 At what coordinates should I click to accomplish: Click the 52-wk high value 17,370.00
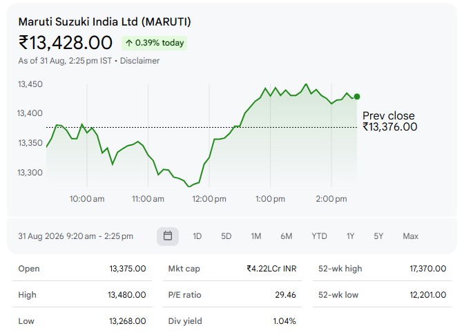point(427,269)
